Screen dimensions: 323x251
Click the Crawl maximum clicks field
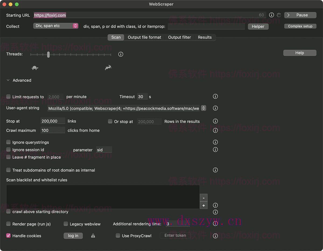pos(53,130)
